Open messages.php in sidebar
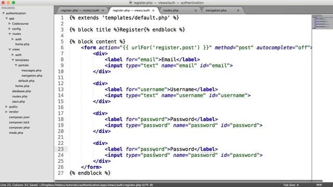The height and width of the screenshot is (187, 333). pyautogui.click(x=31, y=71)
